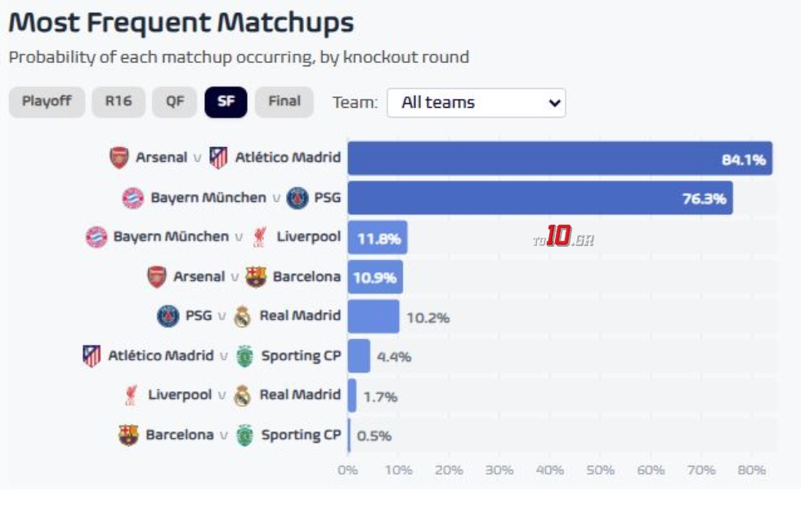
Task: Open the All teams dropdown
Action: (476, 103)
